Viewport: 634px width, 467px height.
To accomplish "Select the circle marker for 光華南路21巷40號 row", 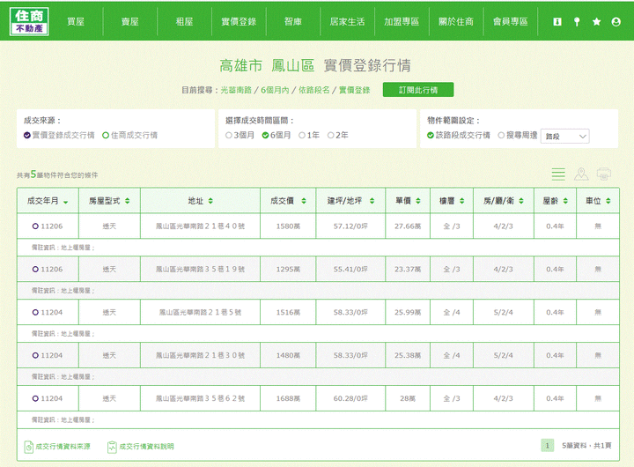I will 35,226.
